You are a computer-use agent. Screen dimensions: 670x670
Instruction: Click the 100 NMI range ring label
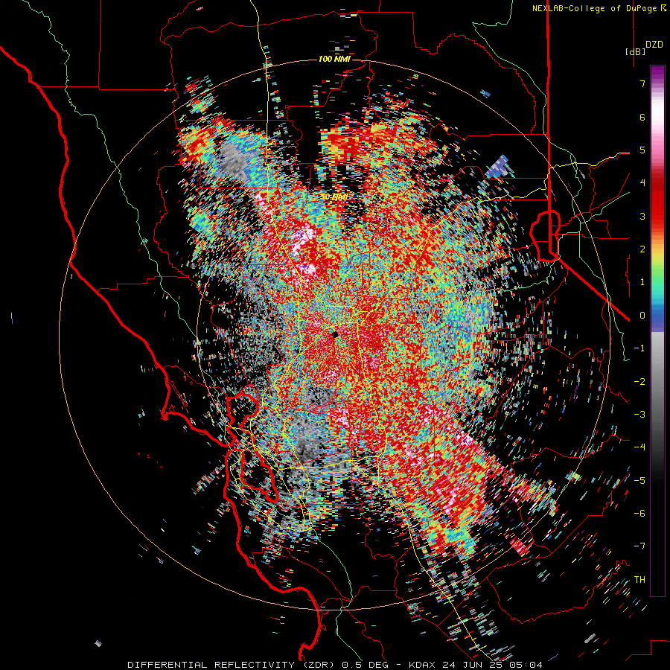click(334, 59)
